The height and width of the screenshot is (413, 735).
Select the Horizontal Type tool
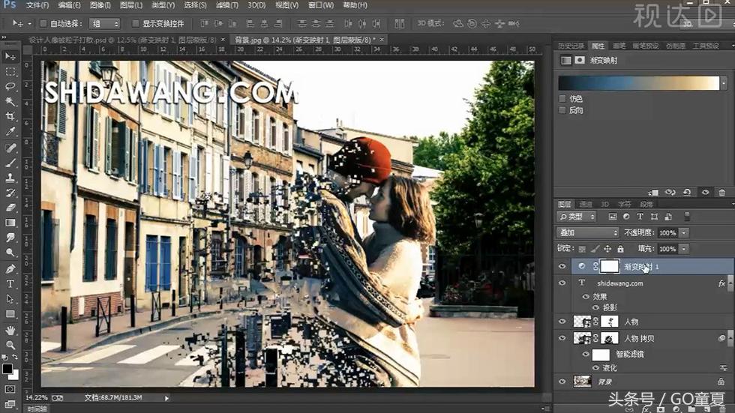10,284
